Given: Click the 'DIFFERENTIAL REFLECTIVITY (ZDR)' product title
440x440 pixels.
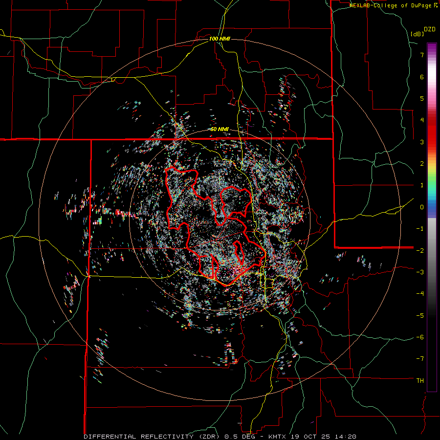Looking at the screenshot, I should [x=153, y=437].
